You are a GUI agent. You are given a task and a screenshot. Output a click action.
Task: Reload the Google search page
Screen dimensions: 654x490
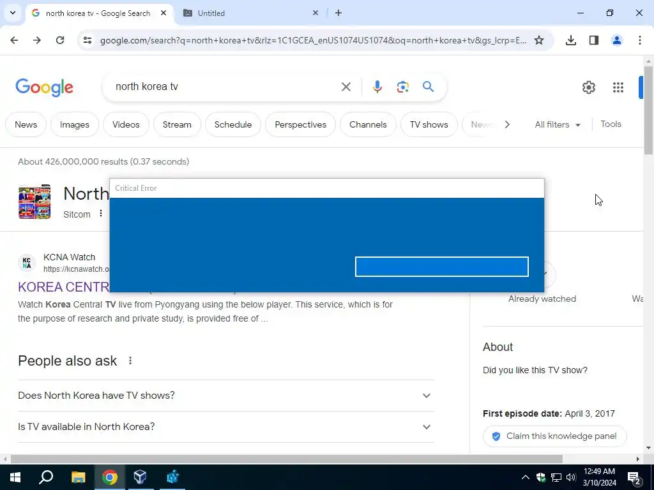pos(60,40)
